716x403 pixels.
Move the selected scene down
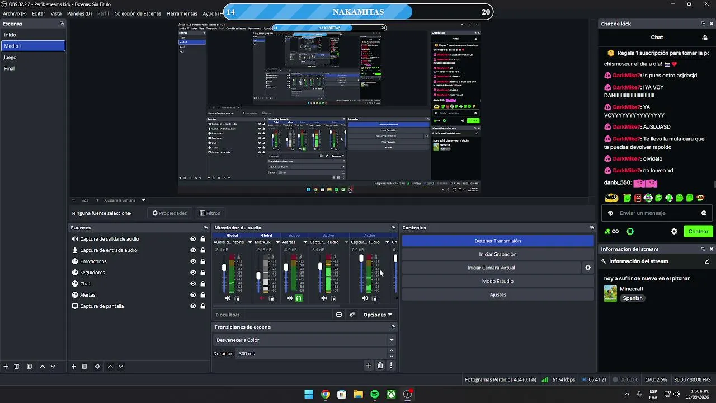point(53,367)
